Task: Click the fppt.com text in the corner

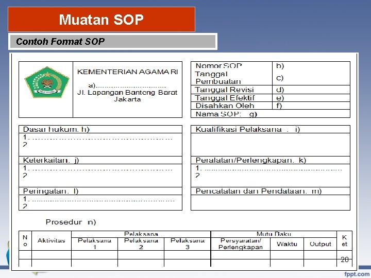Action: point(357,274)
